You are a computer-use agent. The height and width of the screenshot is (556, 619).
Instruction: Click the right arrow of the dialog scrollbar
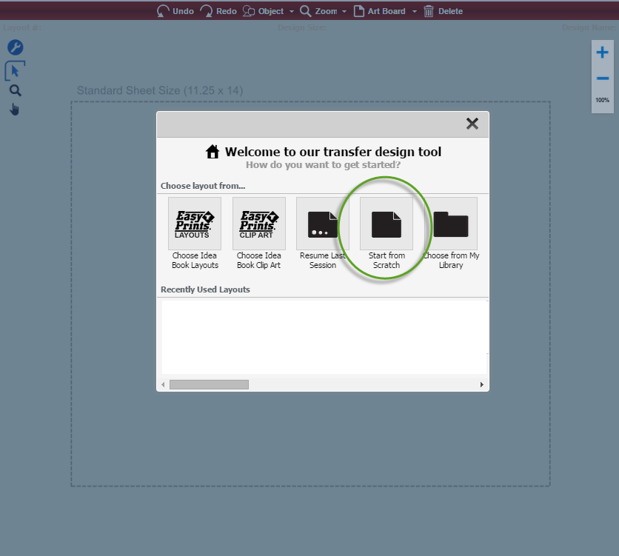[x=481, y=384]
